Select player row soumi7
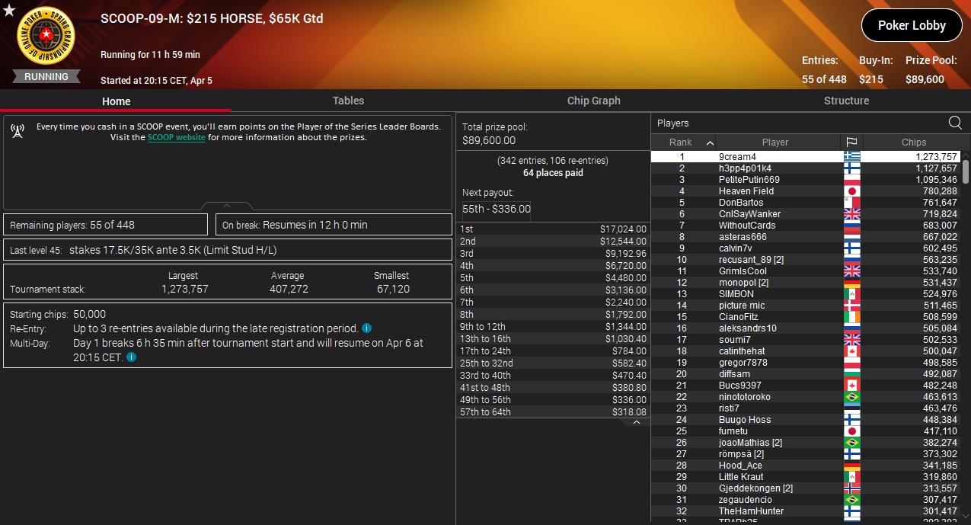 tap(806, 340)
